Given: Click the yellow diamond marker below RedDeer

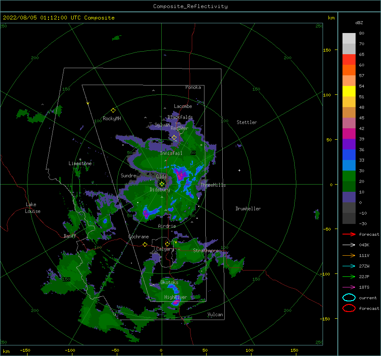Looking at the screenshot, I should click(174, 138).
